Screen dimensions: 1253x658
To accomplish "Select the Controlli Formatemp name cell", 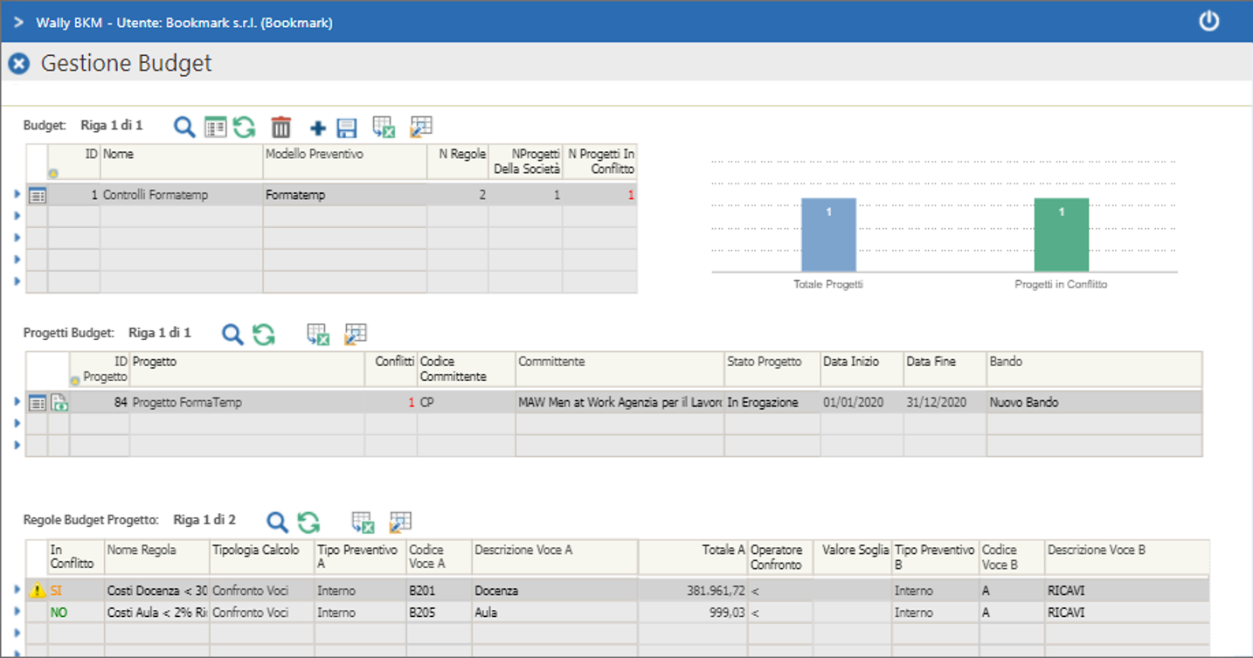I will tap(182, 195).
